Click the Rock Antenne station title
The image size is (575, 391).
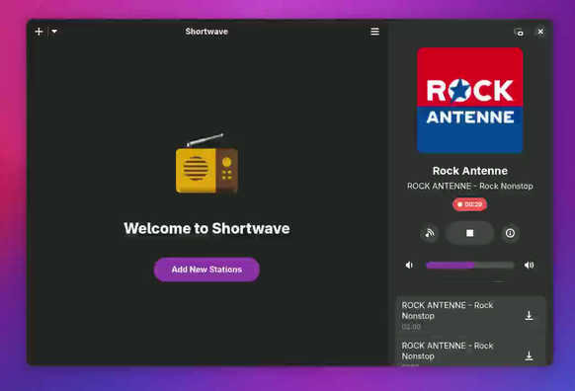click(x=469, y=171)
